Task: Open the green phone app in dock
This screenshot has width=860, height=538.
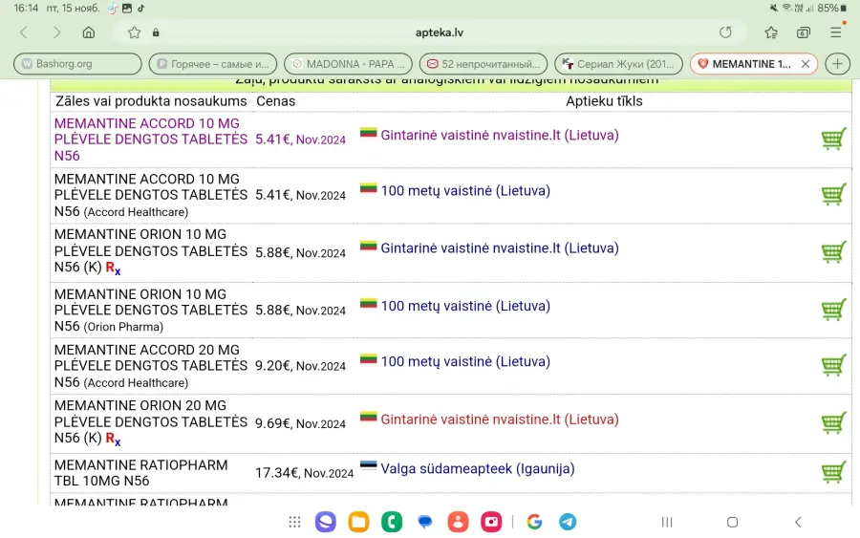Action: click(x=392, y=522)
